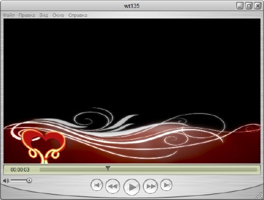
Task: Open the Правка menu
Action: click(27, 15)
